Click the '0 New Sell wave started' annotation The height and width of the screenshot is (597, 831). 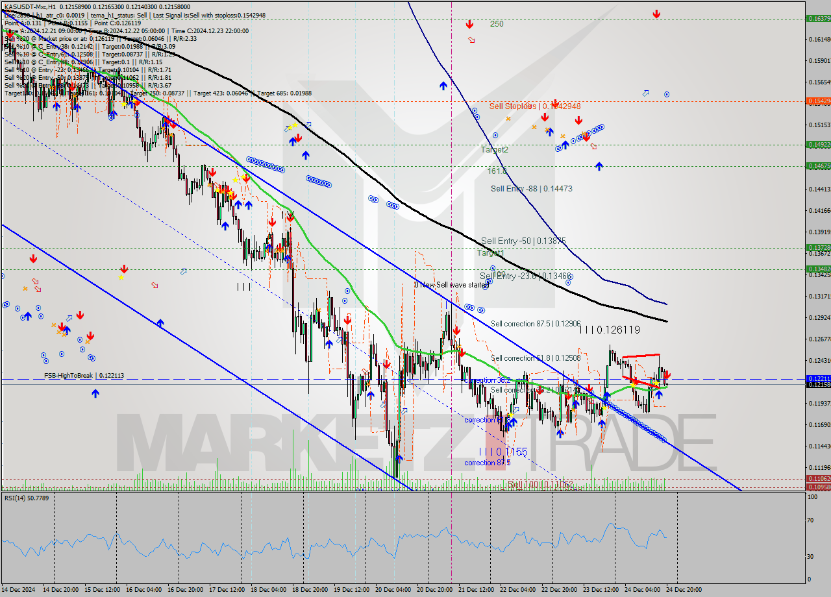[x=452, y=285]
